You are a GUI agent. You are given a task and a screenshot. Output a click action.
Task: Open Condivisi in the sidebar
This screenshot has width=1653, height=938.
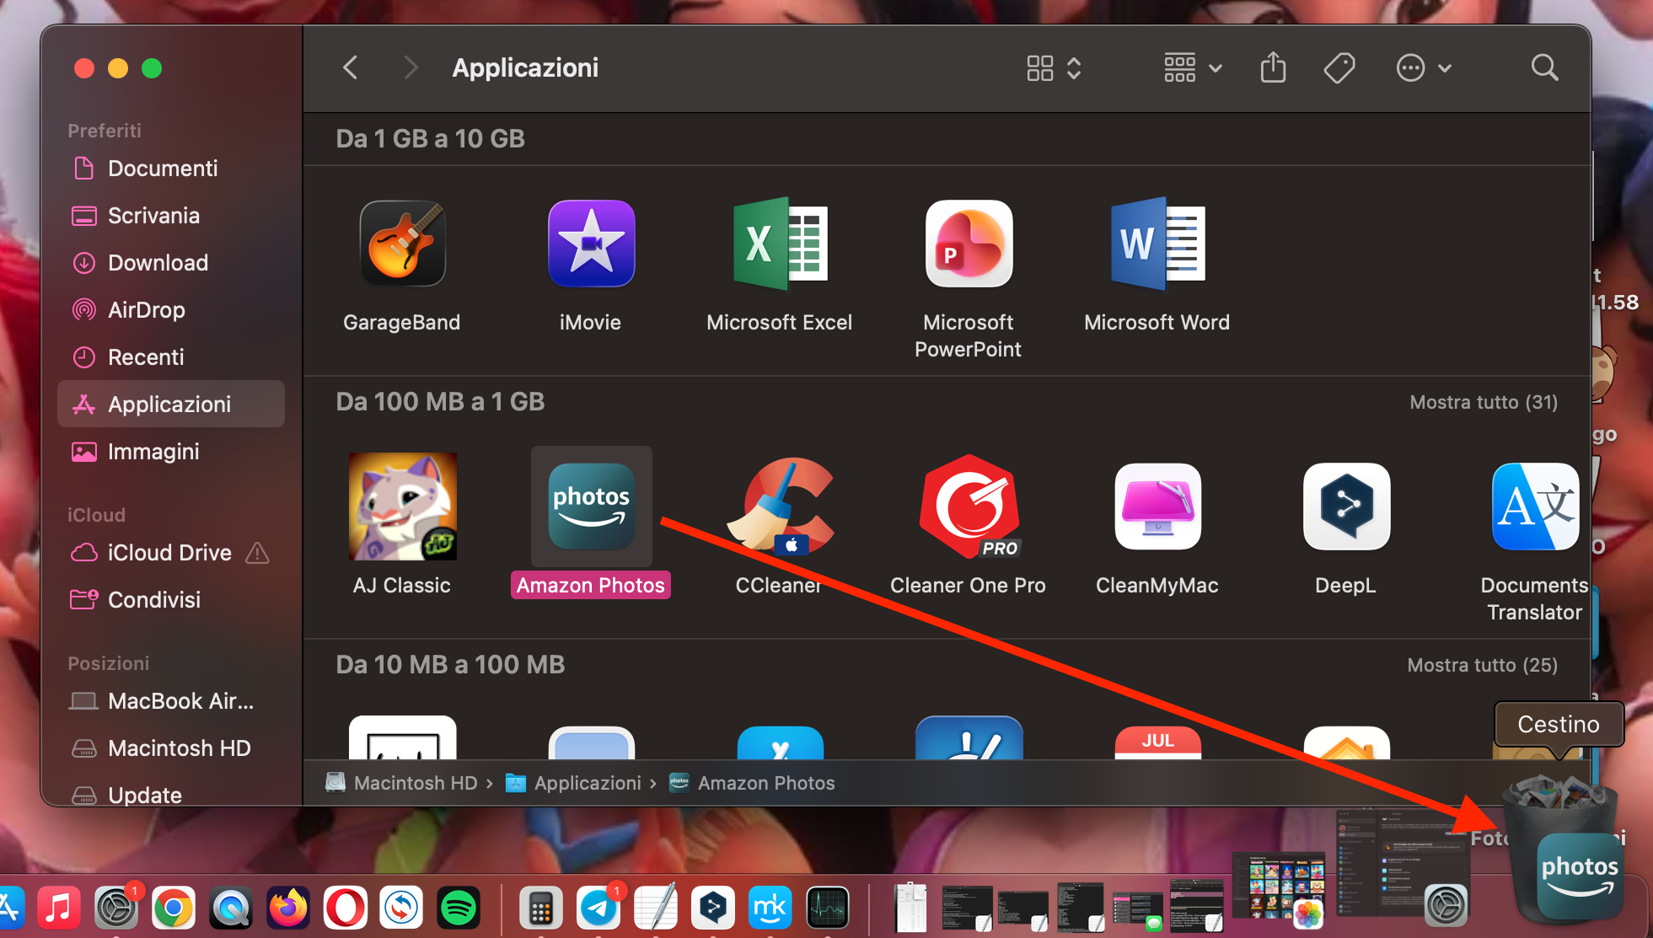(170, 600)
